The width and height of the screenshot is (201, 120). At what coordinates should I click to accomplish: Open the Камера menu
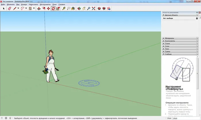pos(24,5)
